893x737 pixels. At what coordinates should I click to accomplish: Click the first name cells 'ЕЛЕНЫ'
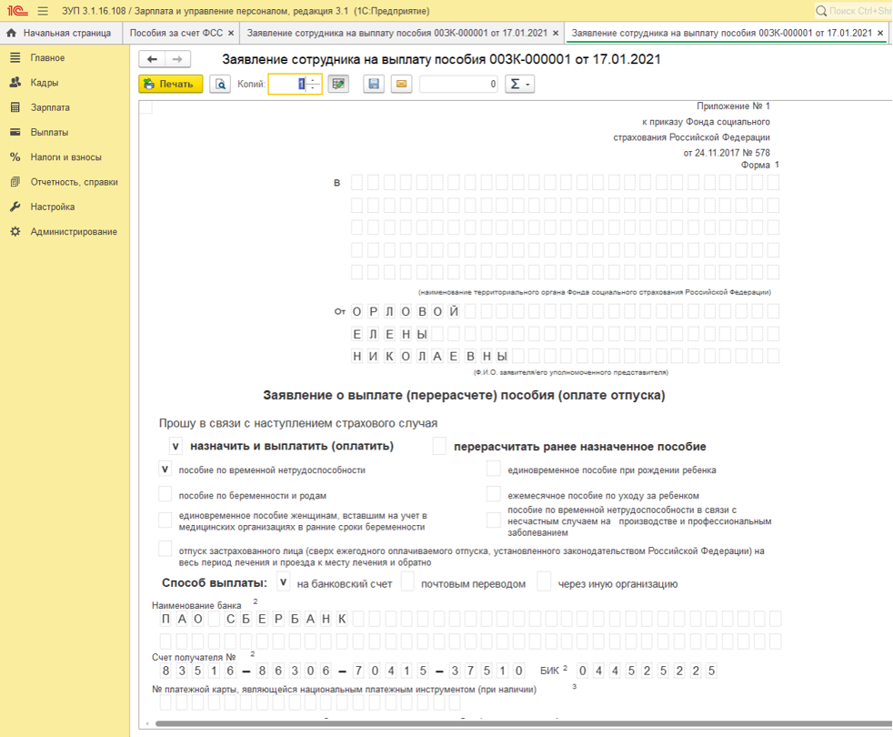point(389,334)
